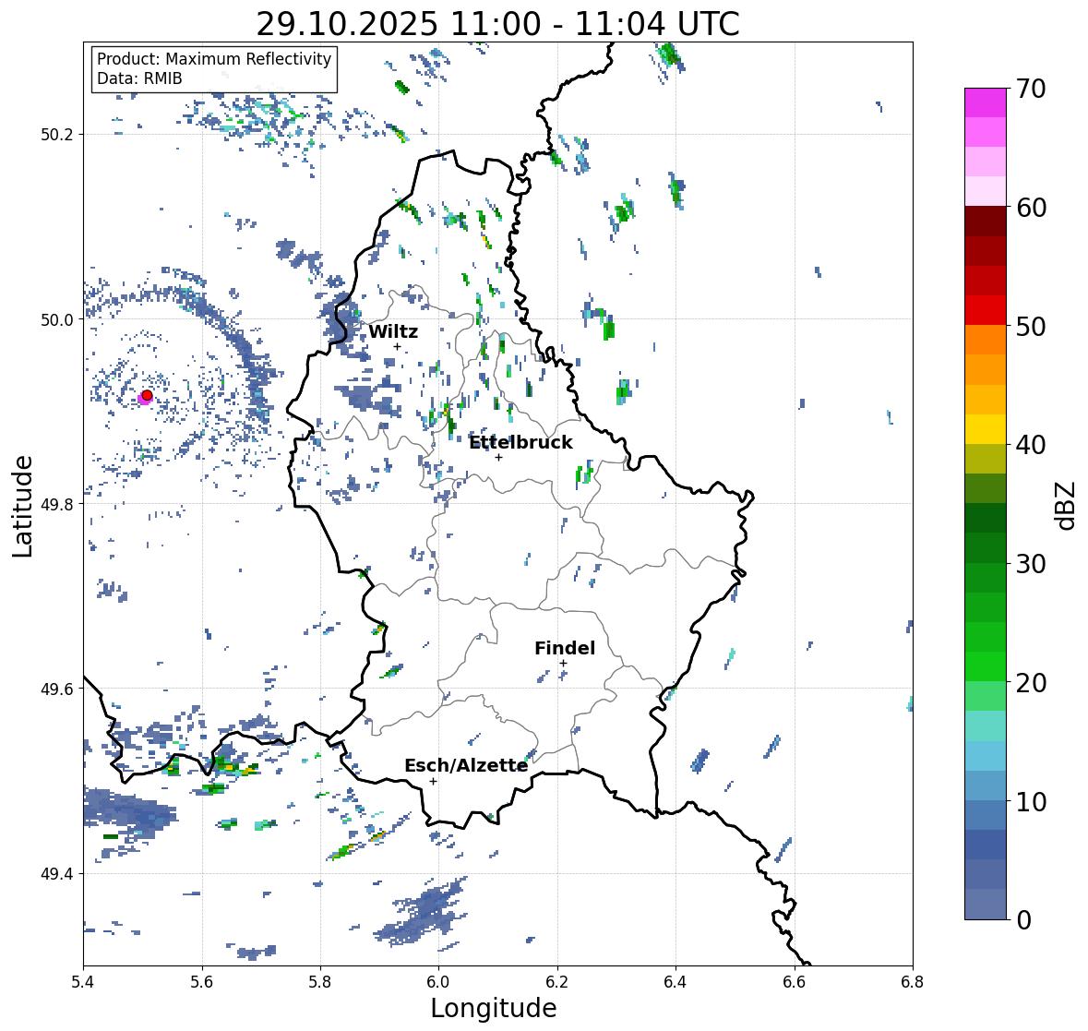
Task: Click the 20 tick on colorbar
Action: [x=1031, y=683]
